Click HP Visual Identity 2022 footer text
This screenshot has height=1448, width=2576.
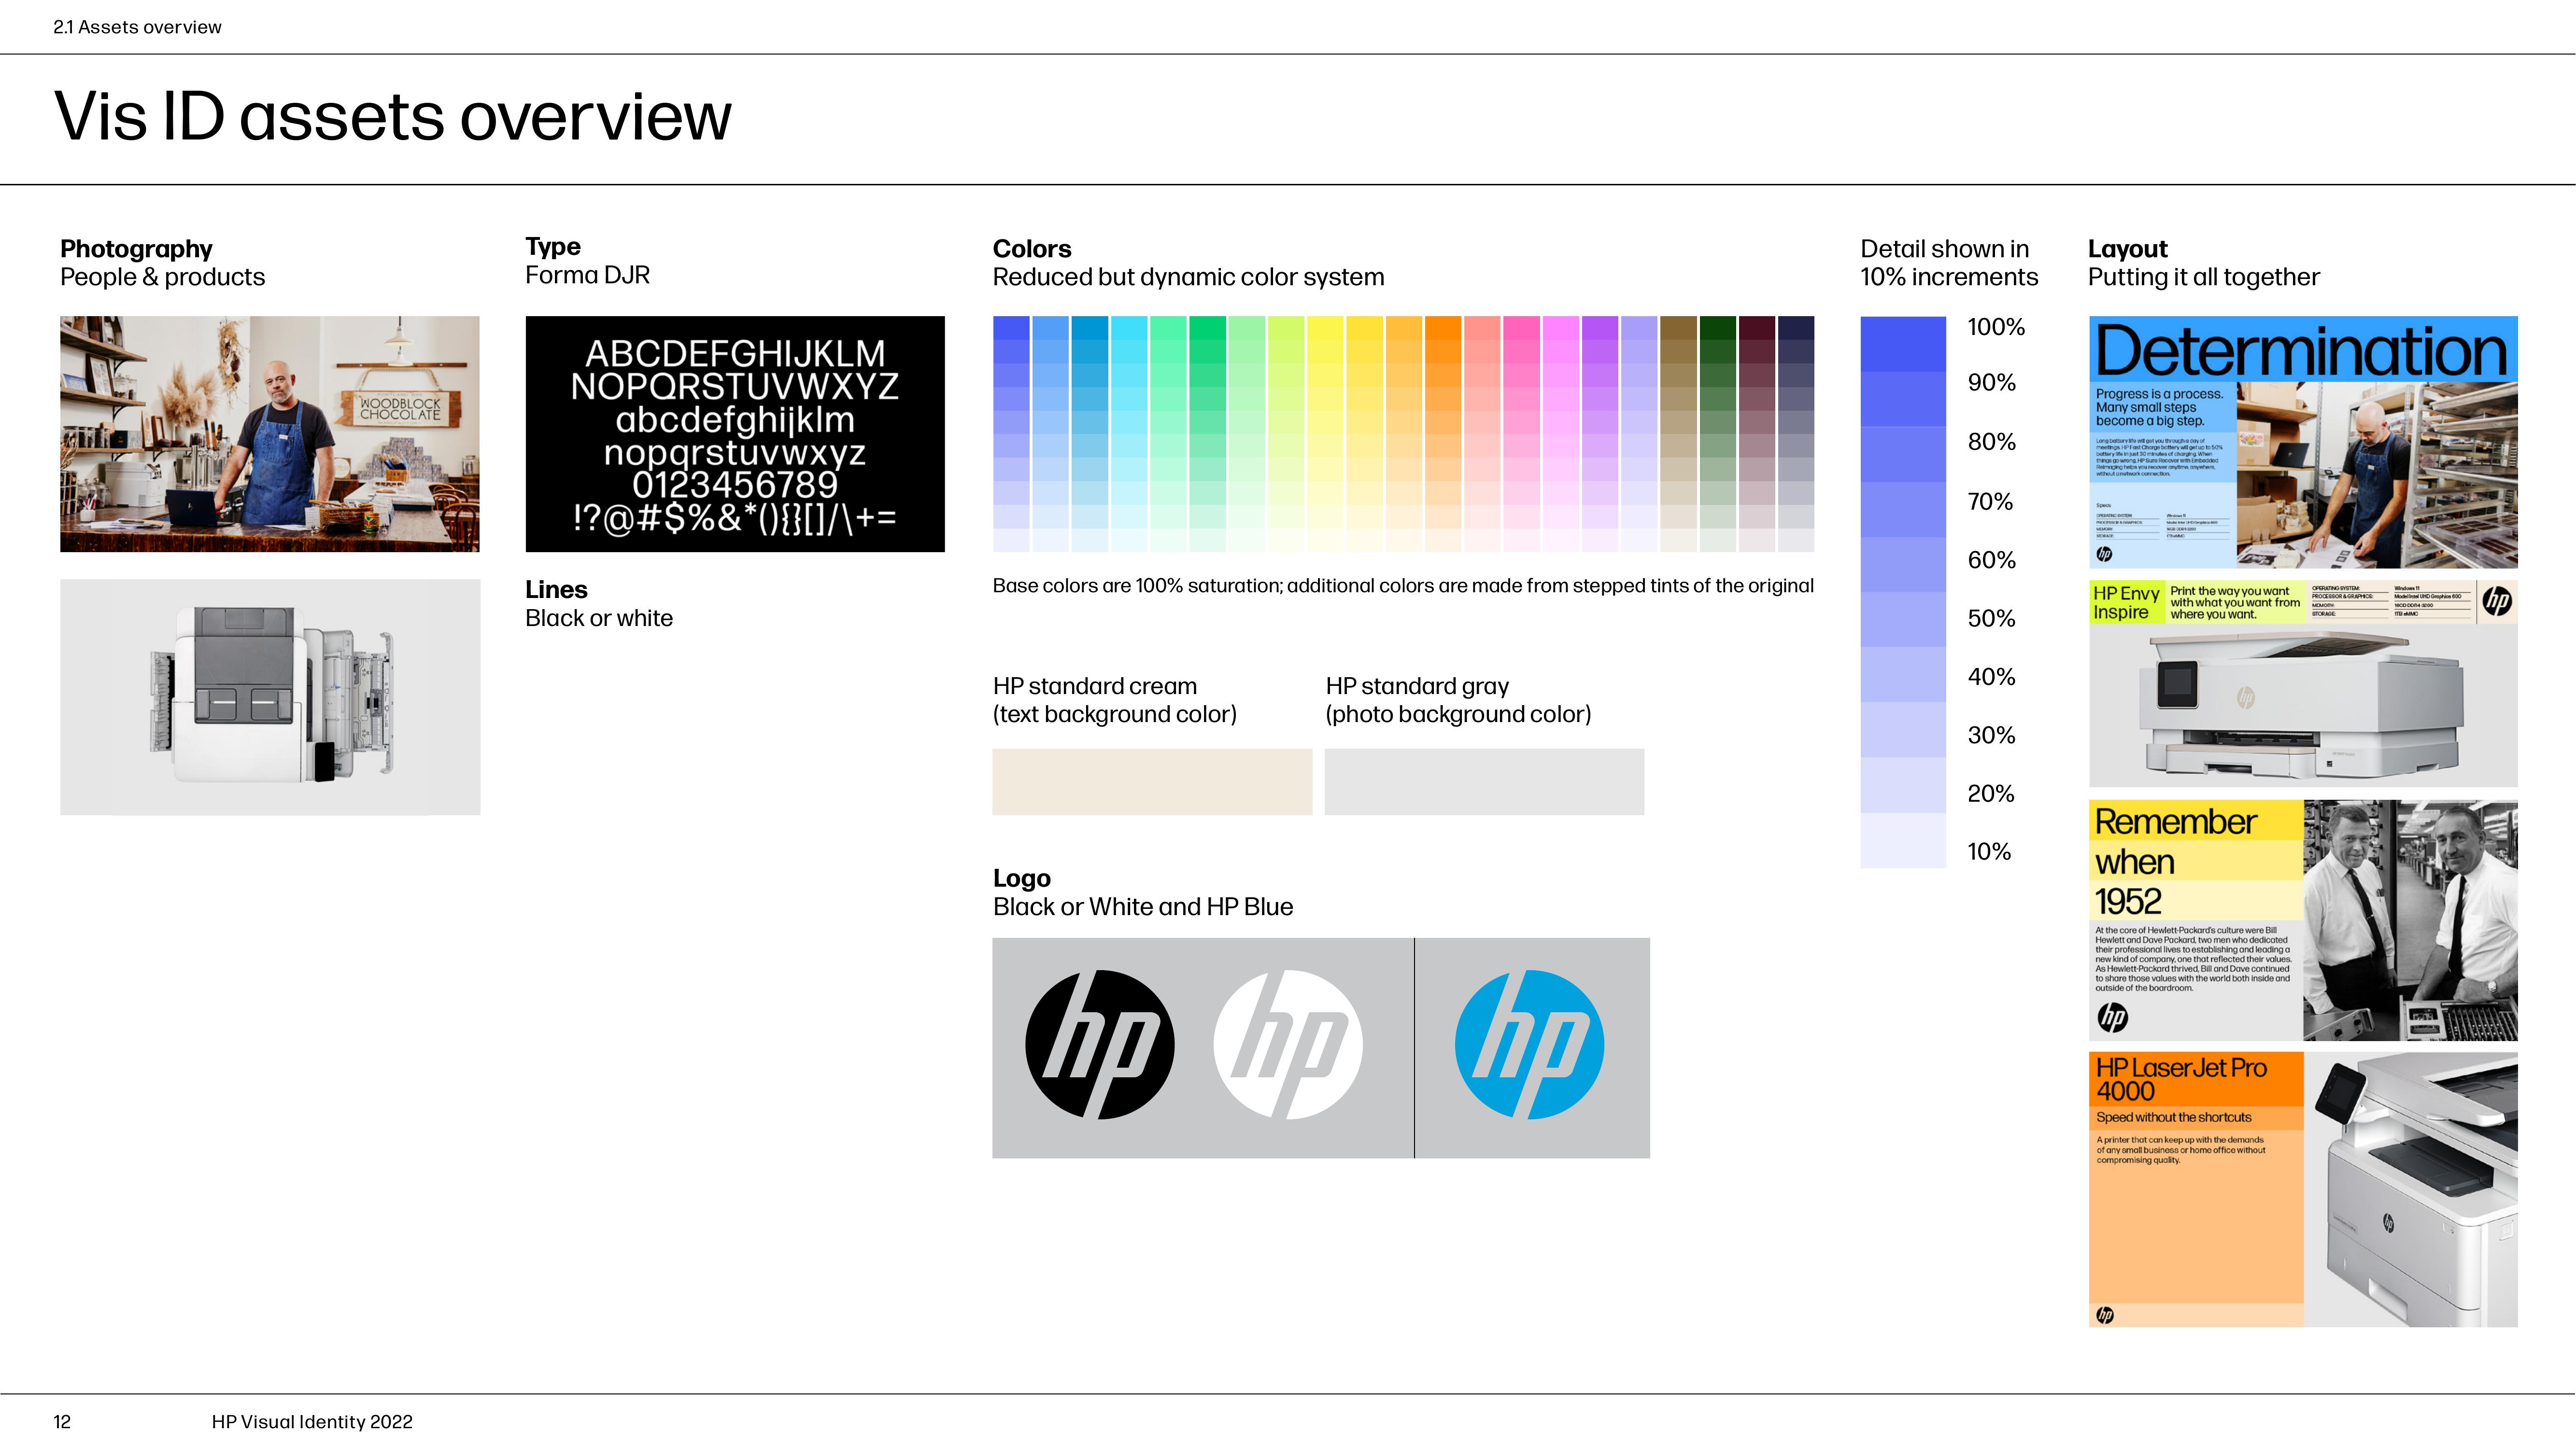(312, 1422)
